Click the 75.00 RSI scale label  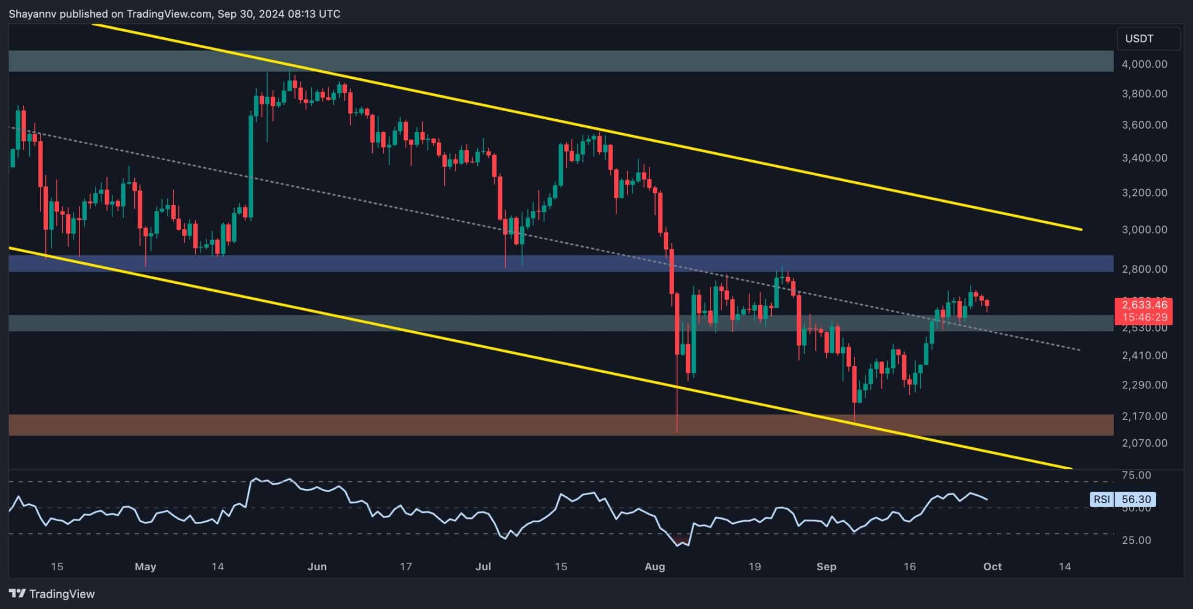tap(1136, 475)
